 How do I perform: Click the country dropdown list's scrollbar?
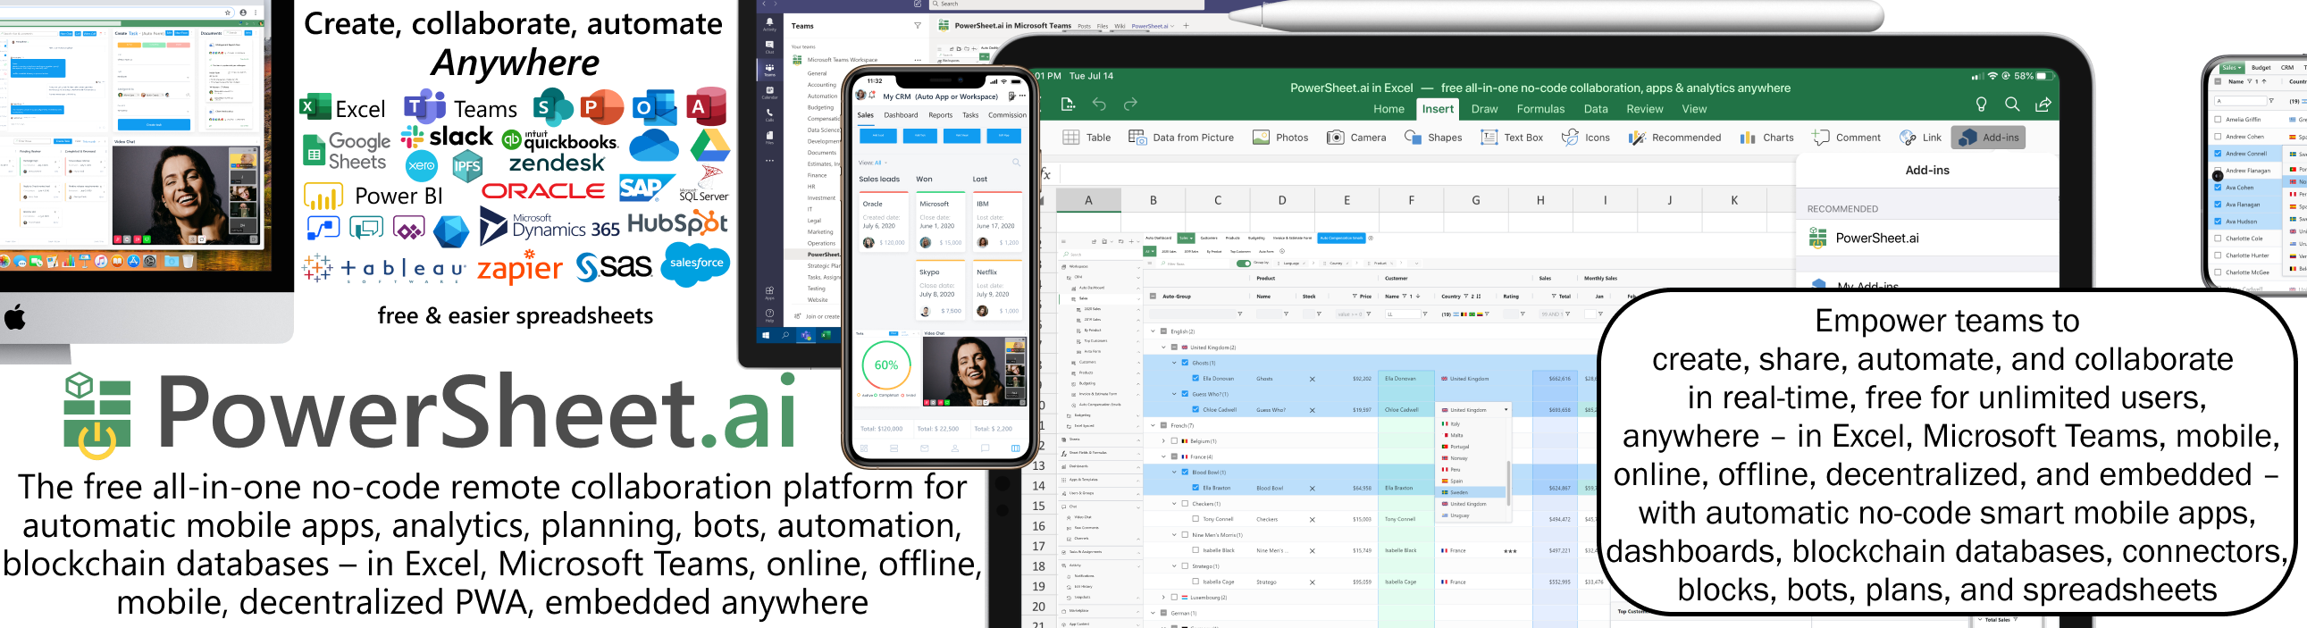click(1509, 482)
